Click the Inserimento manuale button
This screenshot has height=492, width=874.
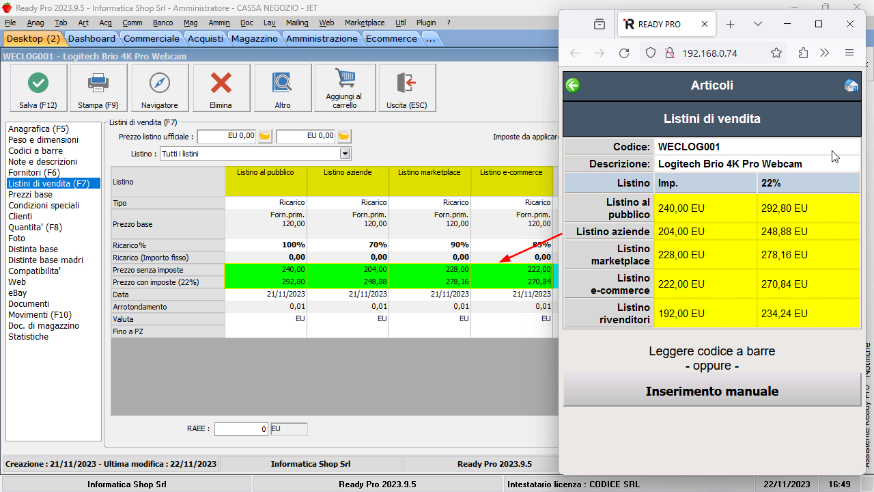click(x=712, y=391)
